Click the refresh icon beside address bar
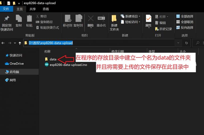 coord(186,43)
